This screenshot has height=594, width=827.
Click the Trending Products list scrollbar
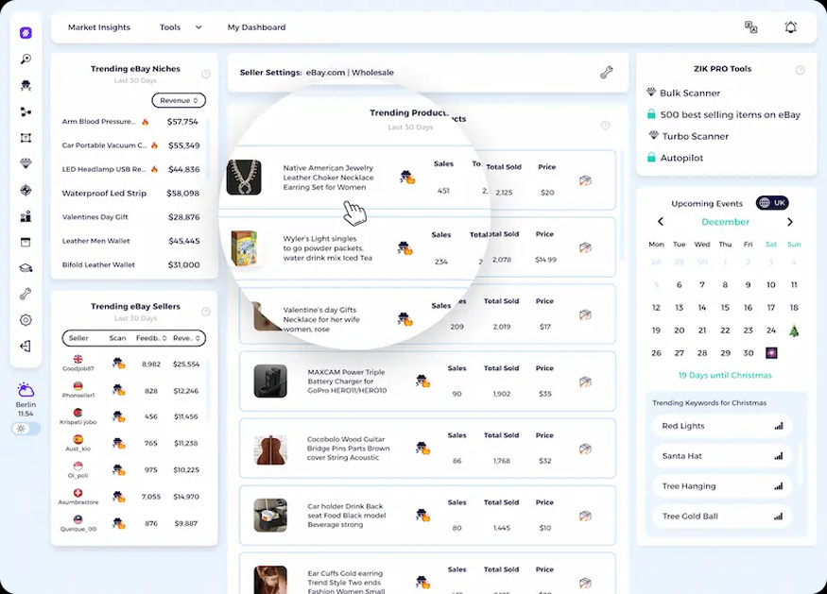pyautogui.click(x=623, y=206)
